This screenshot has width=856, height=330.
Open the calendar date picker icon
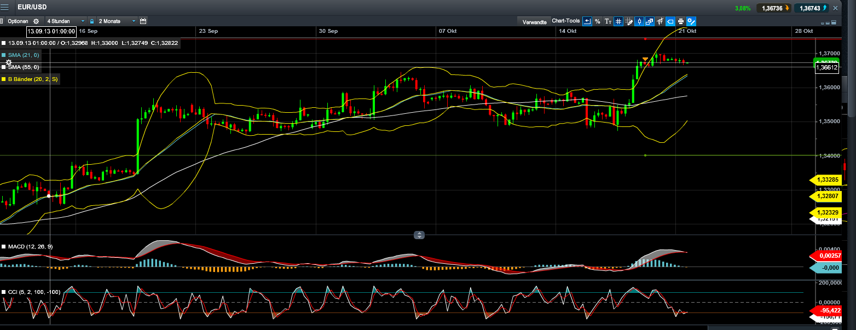143,21
